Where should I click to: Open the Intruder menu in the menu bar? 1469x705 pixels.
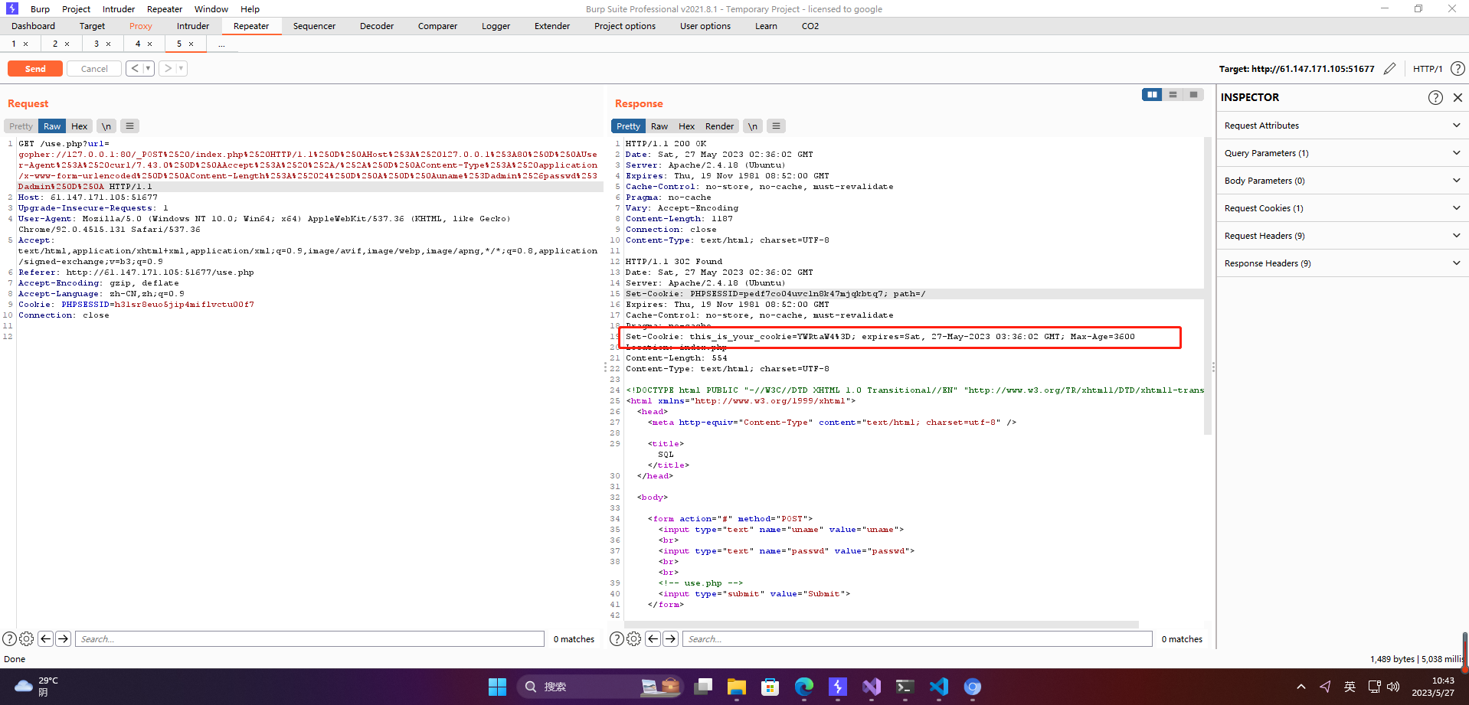[119, 8]
